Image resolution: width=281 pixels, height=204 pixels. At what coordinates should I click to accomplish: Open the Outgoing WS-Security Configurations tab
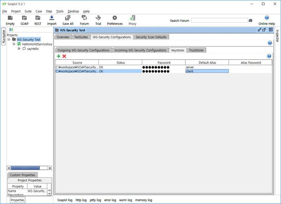(x=83, y=50)
